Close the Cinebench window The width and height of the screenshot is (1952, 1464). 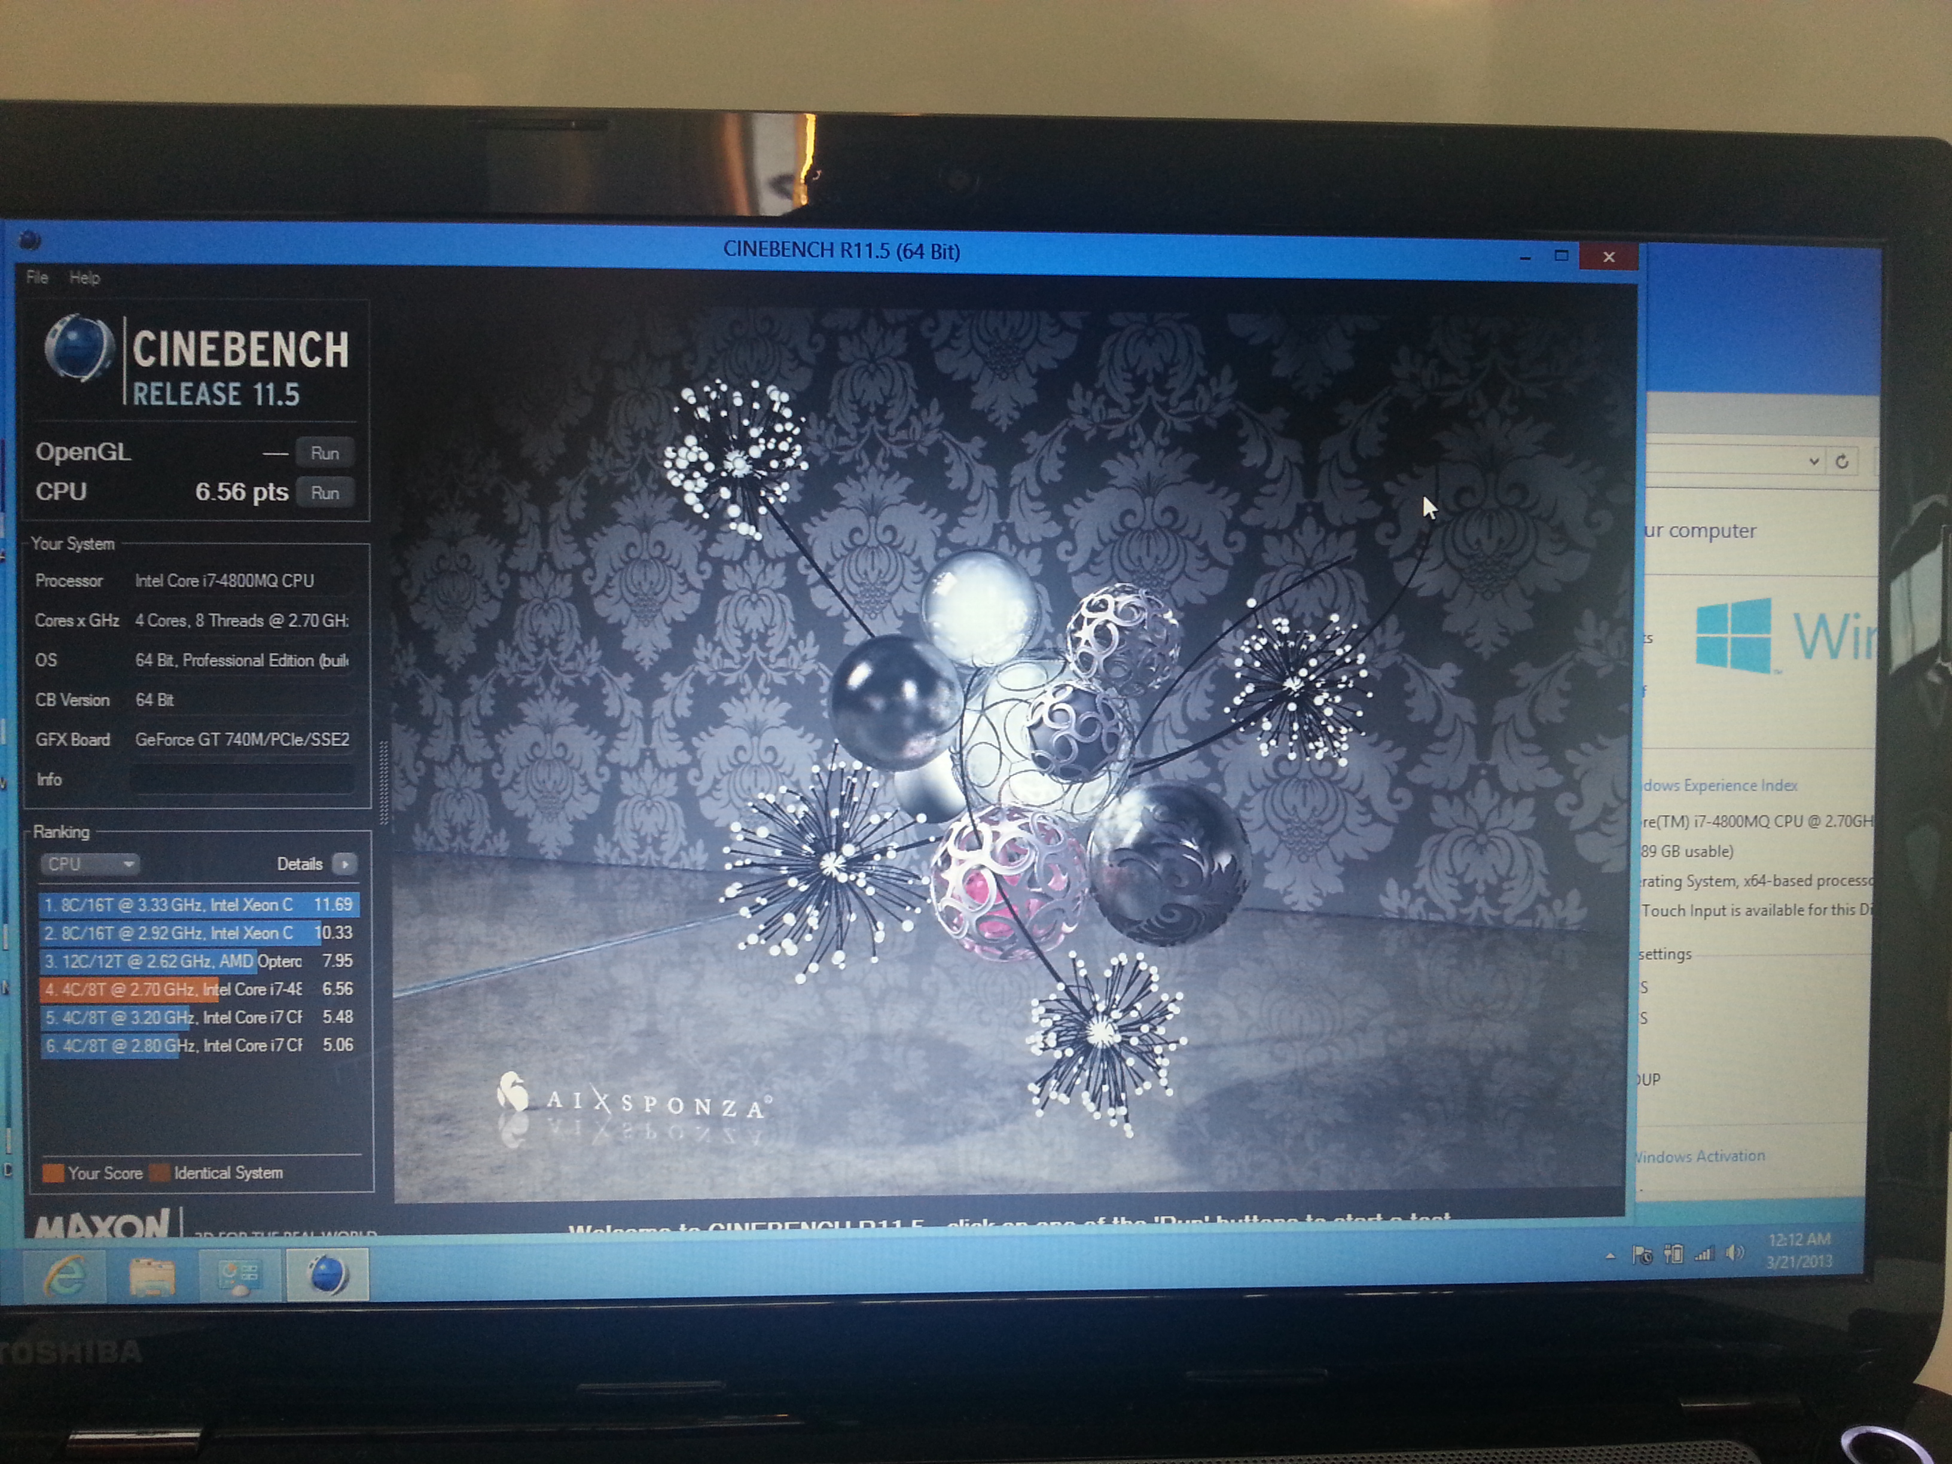(1609, 257)
